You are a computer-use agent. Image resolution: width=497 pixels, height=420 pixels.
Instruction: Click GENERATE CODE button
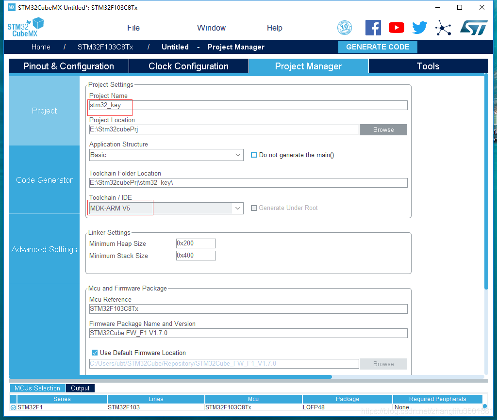(x=378, y=47)
